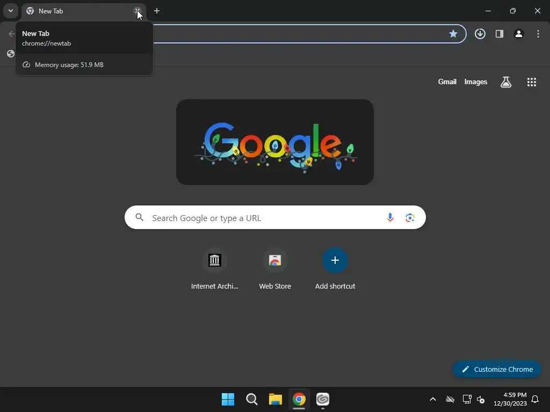This screenshot has height=412, width=550.
Task: Toggle the Chrome side panel
Action: point(499,34)
